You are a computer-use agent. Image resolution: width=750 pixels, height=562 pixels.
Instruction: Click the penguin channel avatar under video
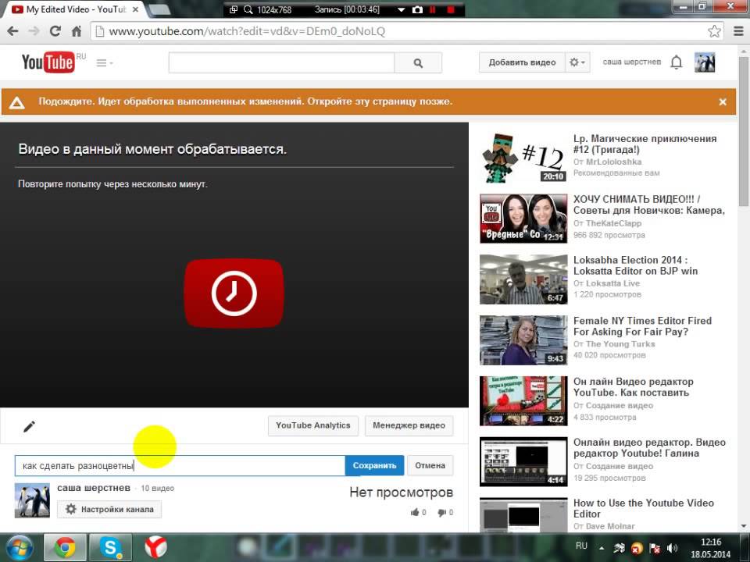[32, 500]
